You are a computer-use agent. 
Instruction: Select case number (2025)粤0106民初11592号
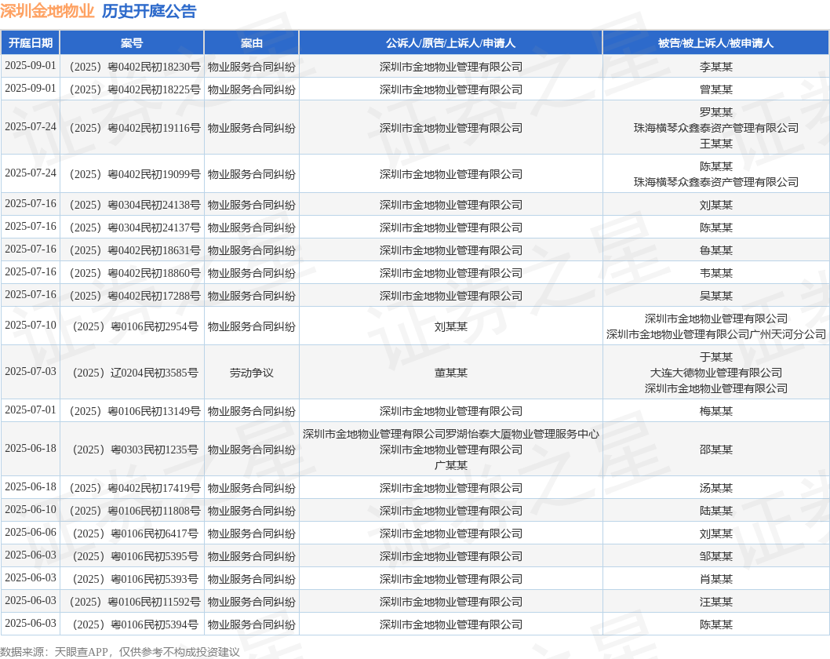(135, 602)
